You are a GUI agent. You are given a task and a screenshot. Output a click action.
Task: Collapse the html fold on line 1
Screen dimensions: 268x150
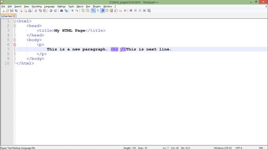tap(15, 21)
